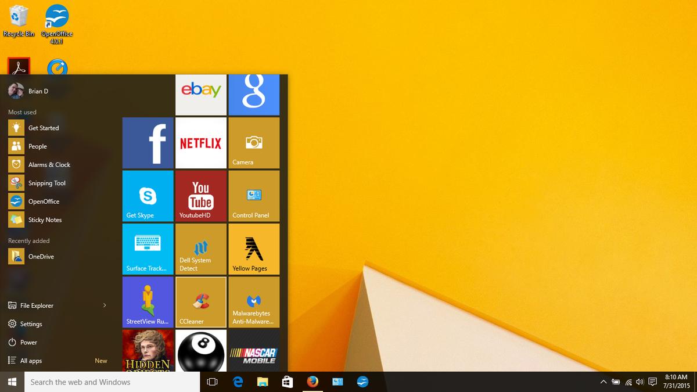The height and width of the screenshot is (392, 697).
Task: Open the Recycle Bin desktop icon
Action: 19,21
